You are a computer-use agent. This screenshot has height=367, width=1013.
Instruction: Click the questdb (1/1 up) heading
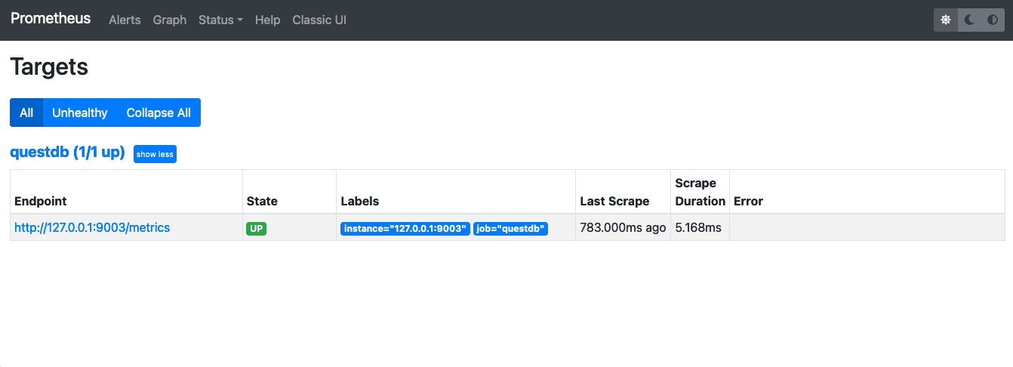pyautogui.click(x=67, y=153)
